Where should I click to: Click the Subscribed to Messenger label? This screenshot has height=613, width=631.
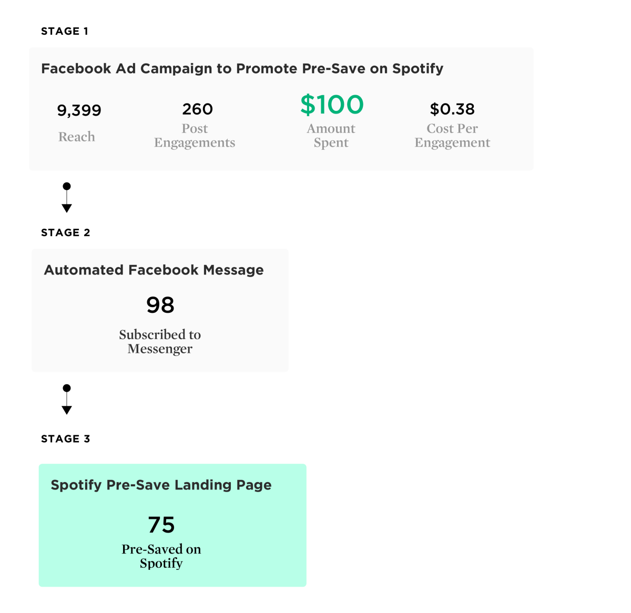[x=160, y=342]
